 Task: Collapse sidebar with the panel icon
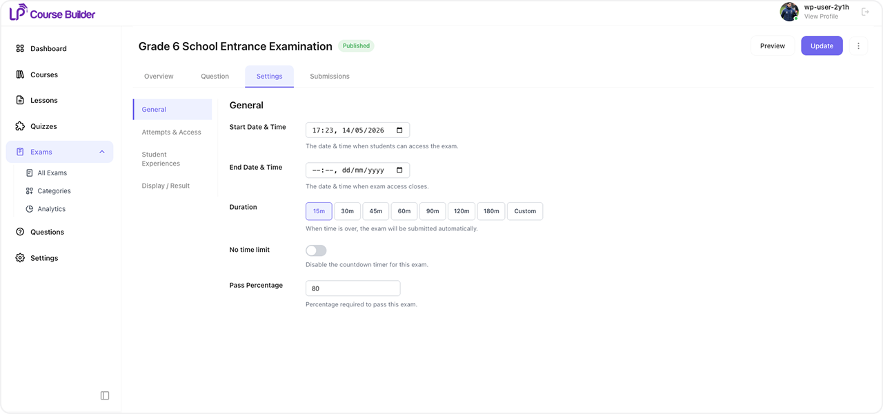(x=105, y=395)
